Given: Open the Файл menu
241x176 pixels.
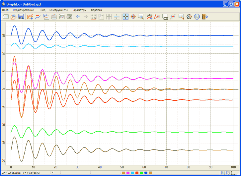Looking at the screenshot, I should pyautogui.click(x=5, y=10).
